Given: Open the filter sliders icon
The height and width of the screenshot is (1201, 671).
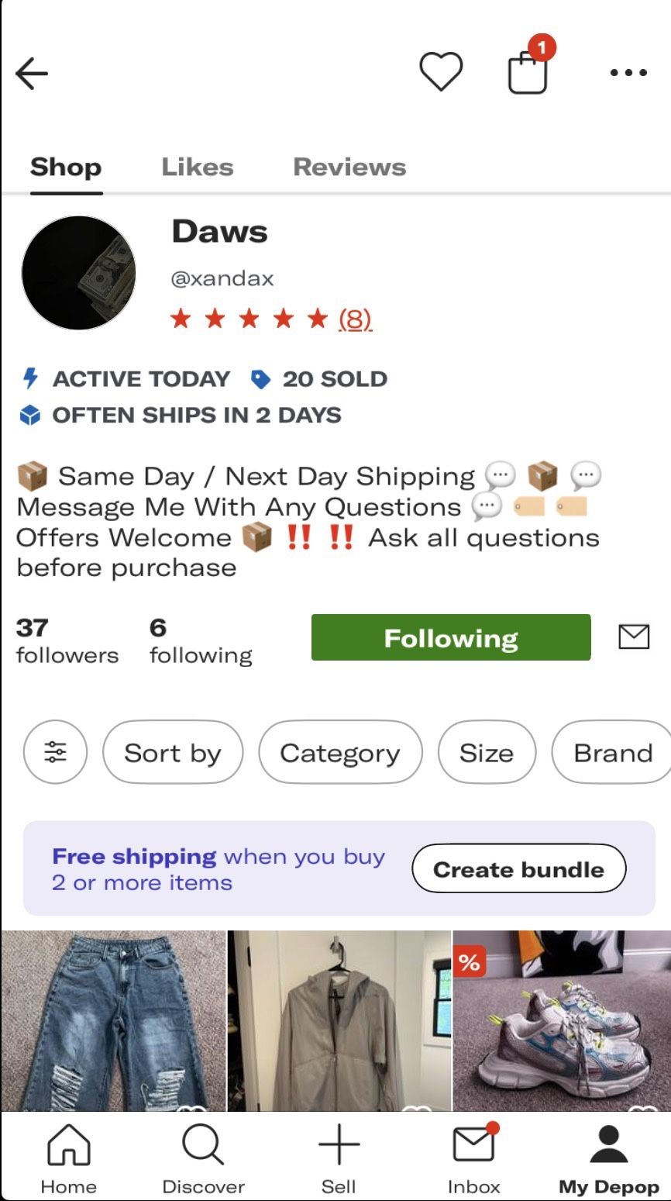Looking at the screenshot, I should (56, 752).
